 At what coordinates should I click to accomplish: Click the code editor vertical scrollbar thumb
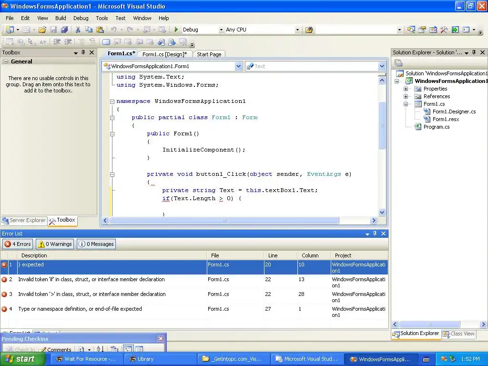click(x=382, y=125)
